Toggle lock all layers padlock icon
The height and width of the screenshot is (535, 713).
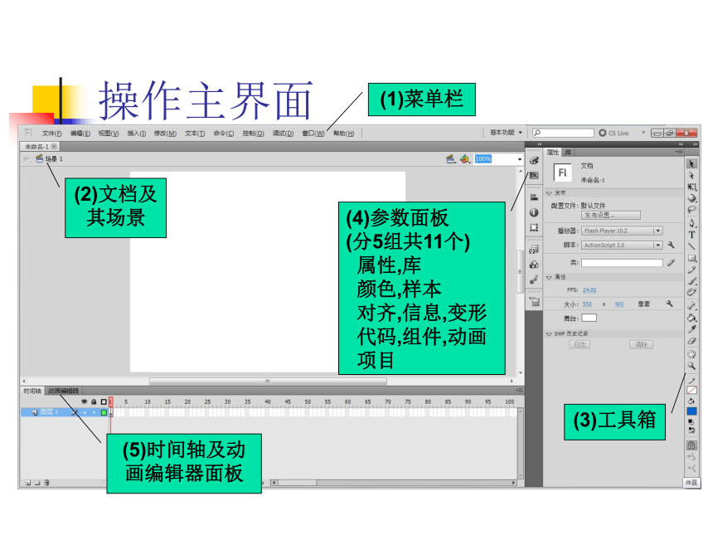coord(94,401)
